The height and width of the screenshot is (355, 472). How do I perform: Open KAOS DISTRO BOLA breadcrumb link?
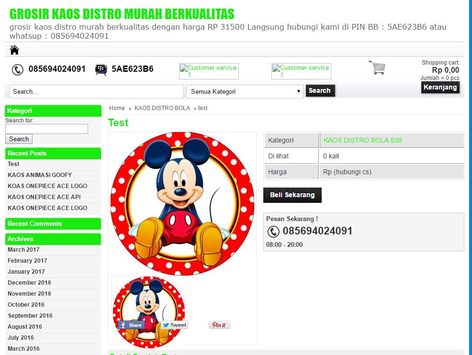click(x=162, y=108)
